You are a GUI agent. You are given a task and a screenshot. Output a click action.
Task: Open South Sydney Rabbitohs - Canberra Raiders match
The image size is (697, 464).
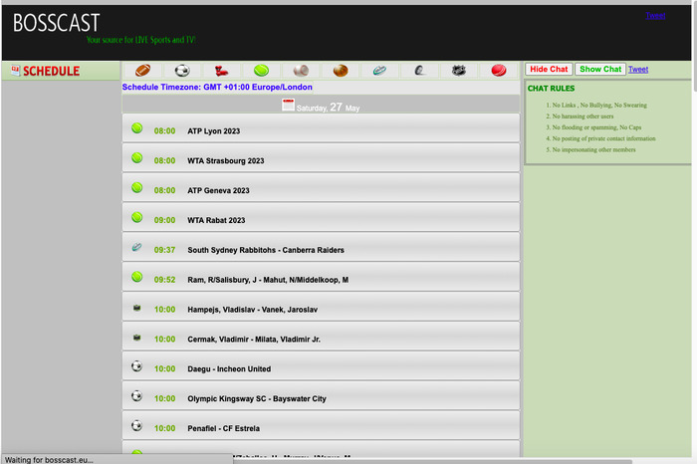click(321, 248)
